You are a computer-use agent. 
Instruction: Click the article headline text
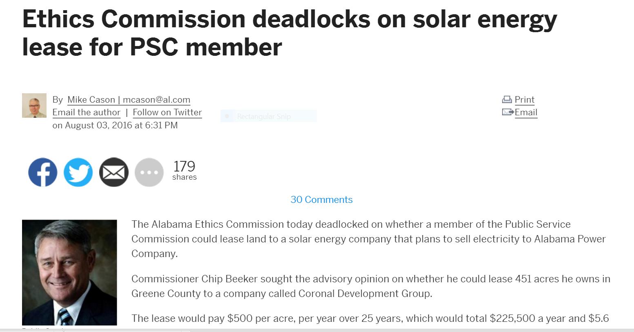[289, 33]
